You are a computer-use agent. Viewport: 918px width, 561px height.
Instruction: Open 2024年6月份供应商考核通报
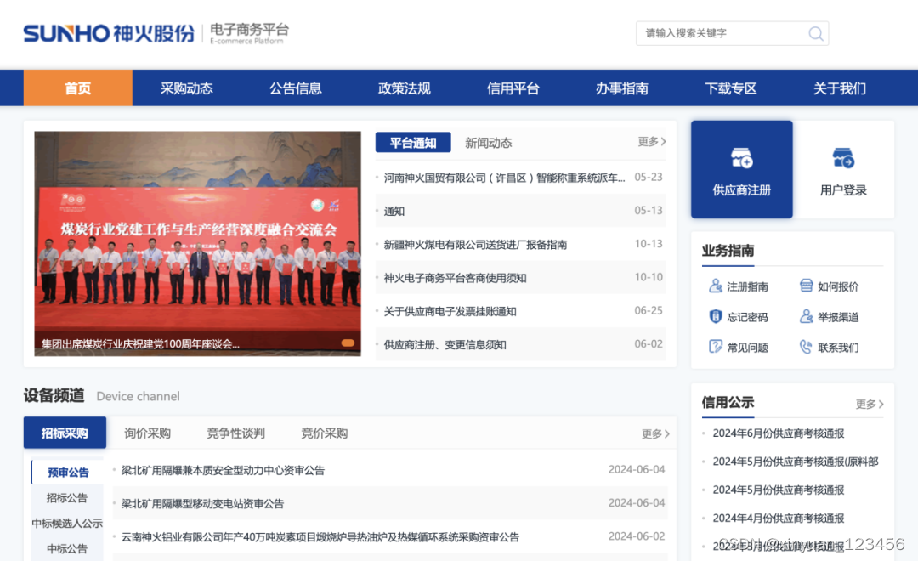point(778,433)
